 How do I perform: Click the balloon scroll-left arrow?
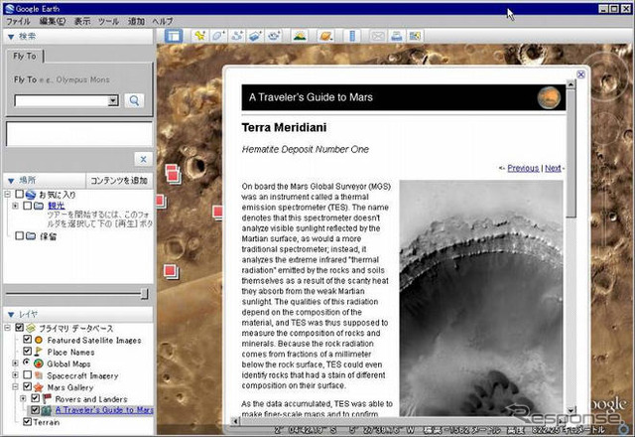[x=236, y=421]
